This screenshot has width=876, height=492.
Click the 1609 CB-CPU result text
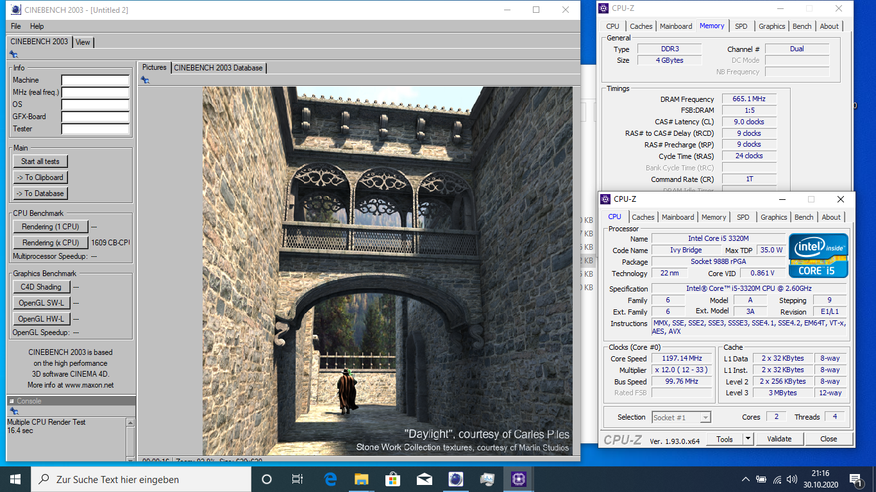pos(110,243)
